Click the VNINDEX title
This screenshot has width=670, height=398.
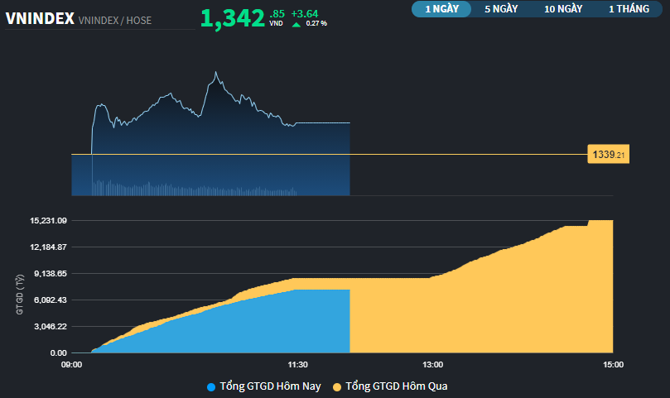tap(39, 18)
